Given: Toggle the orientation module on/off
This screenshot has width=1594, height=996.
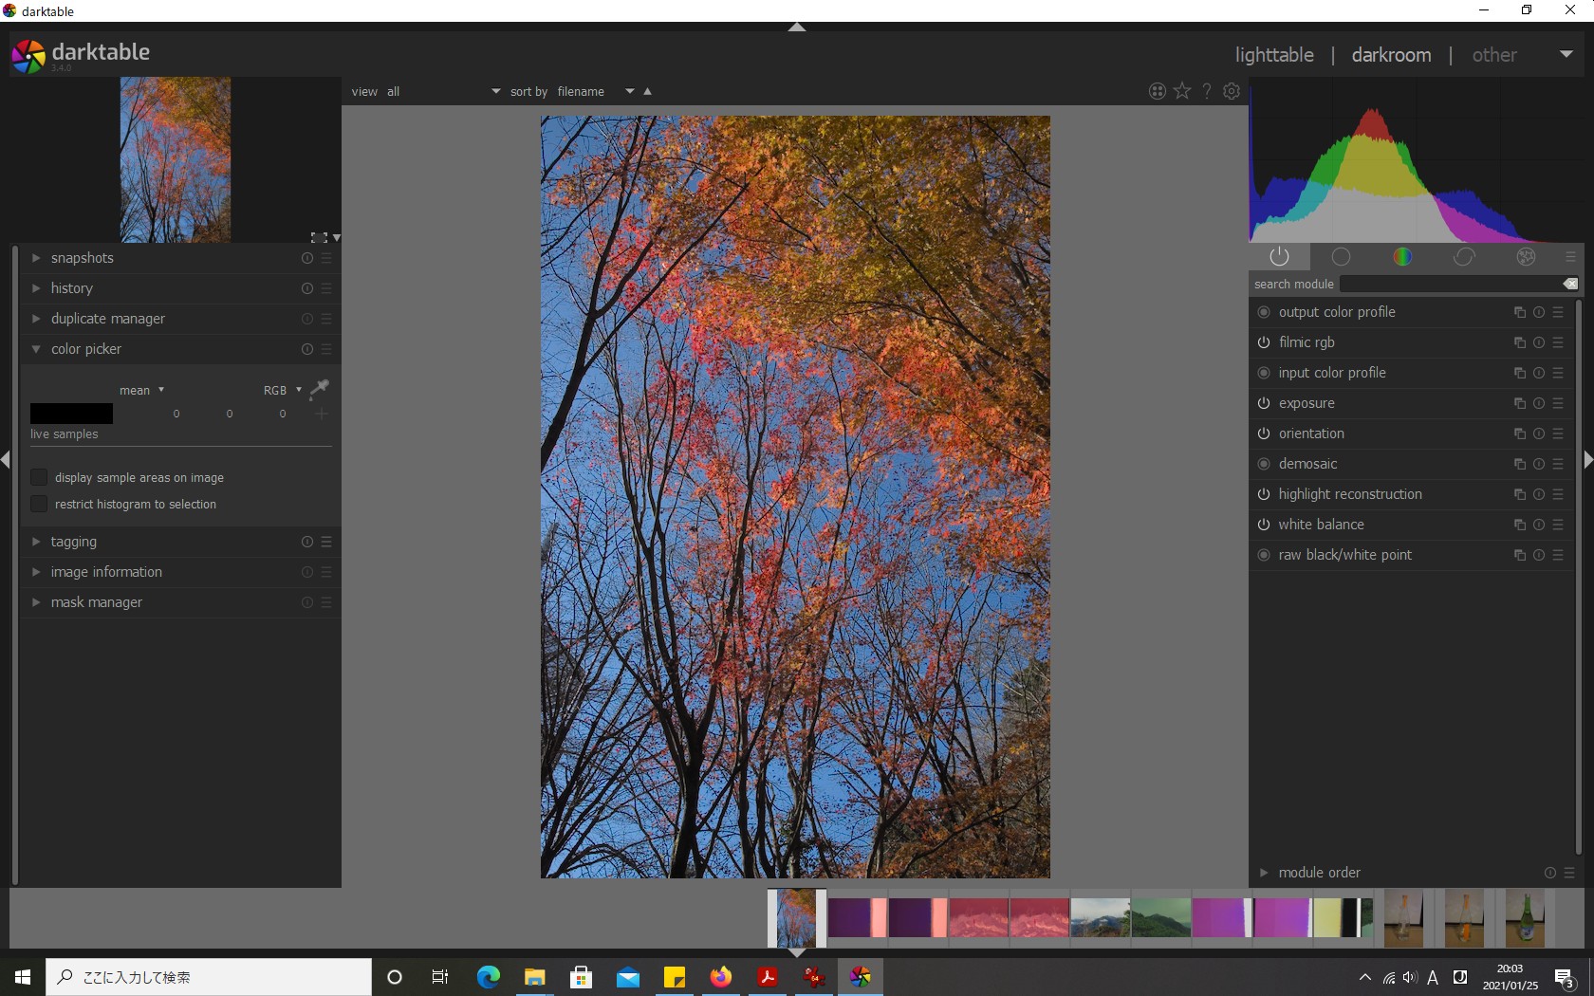Looking at the screenshot, I should [1264, 433].
